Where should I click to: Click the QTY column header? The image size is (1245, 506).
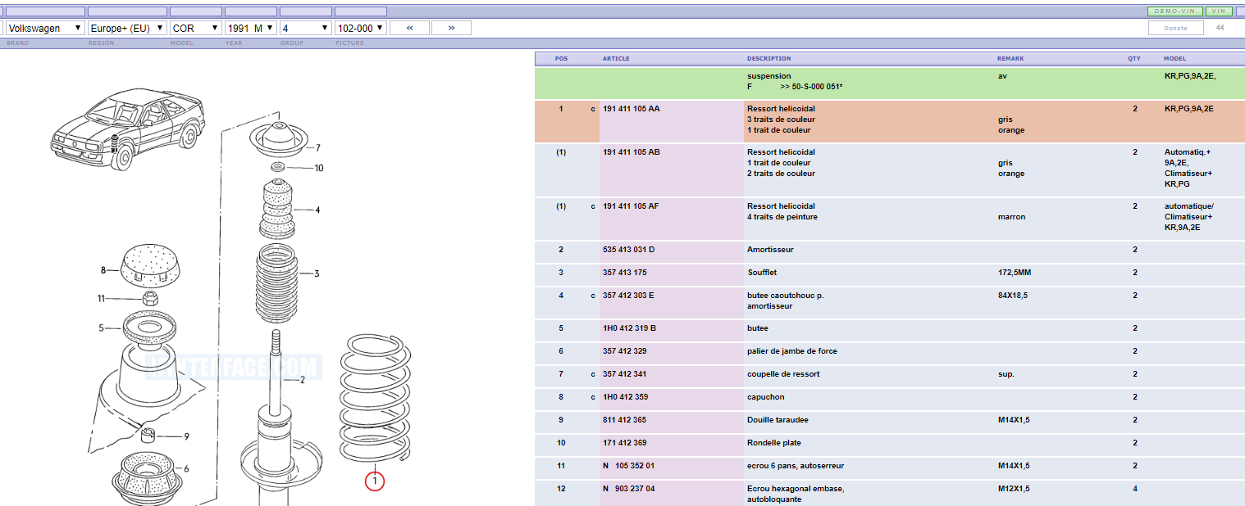[x=1134, y=59]
